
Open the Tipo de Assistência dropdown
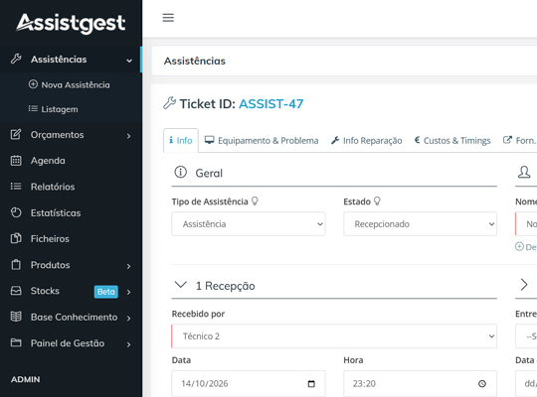coord(249,224)
